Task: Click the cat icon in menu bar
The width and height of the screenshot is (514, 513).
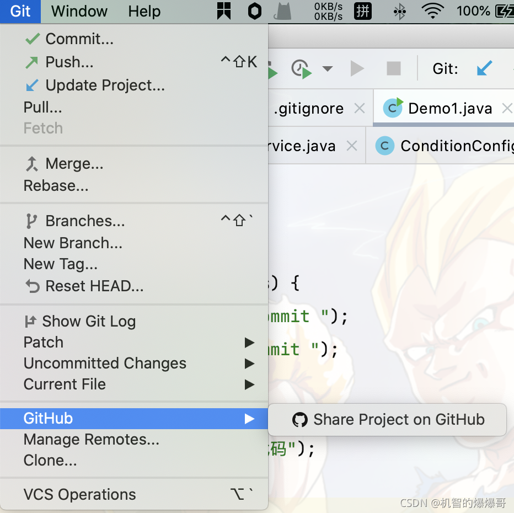Action: click(x=282, y=12)
